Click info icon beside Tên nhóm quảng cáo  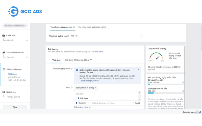[x=68, y=36]
